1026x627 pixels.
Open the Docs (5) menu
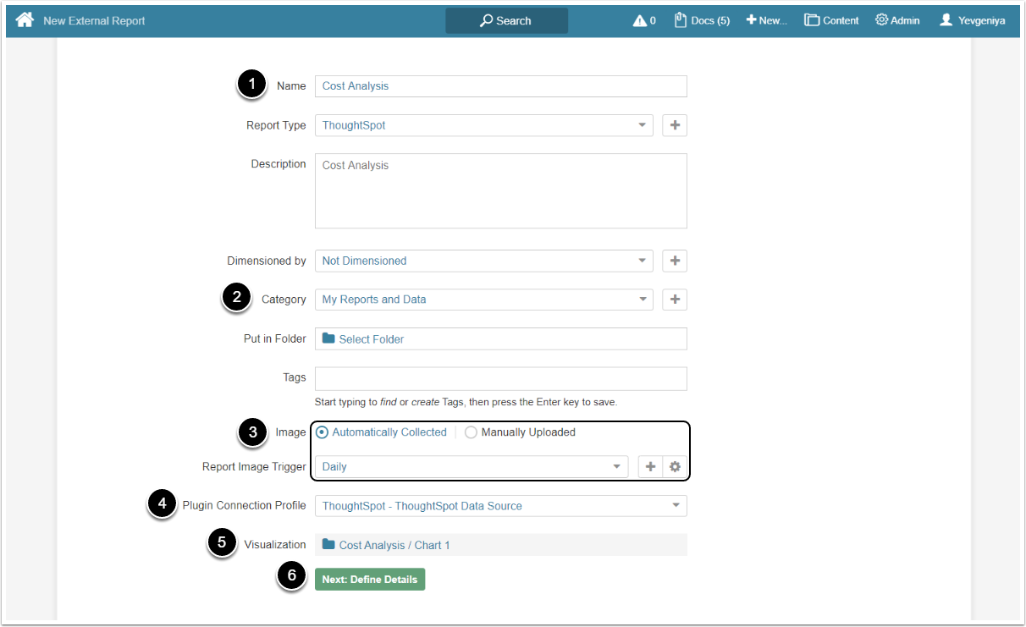[702, 20]
